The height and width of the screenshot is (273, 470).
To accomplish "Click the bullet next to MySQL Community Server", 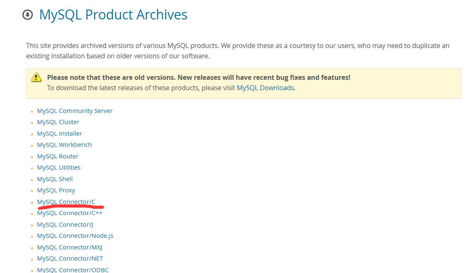I will coord(32,112).
